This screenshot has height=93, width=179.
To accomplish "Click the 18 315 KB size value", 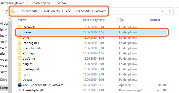I will click(x=160, y=85).
